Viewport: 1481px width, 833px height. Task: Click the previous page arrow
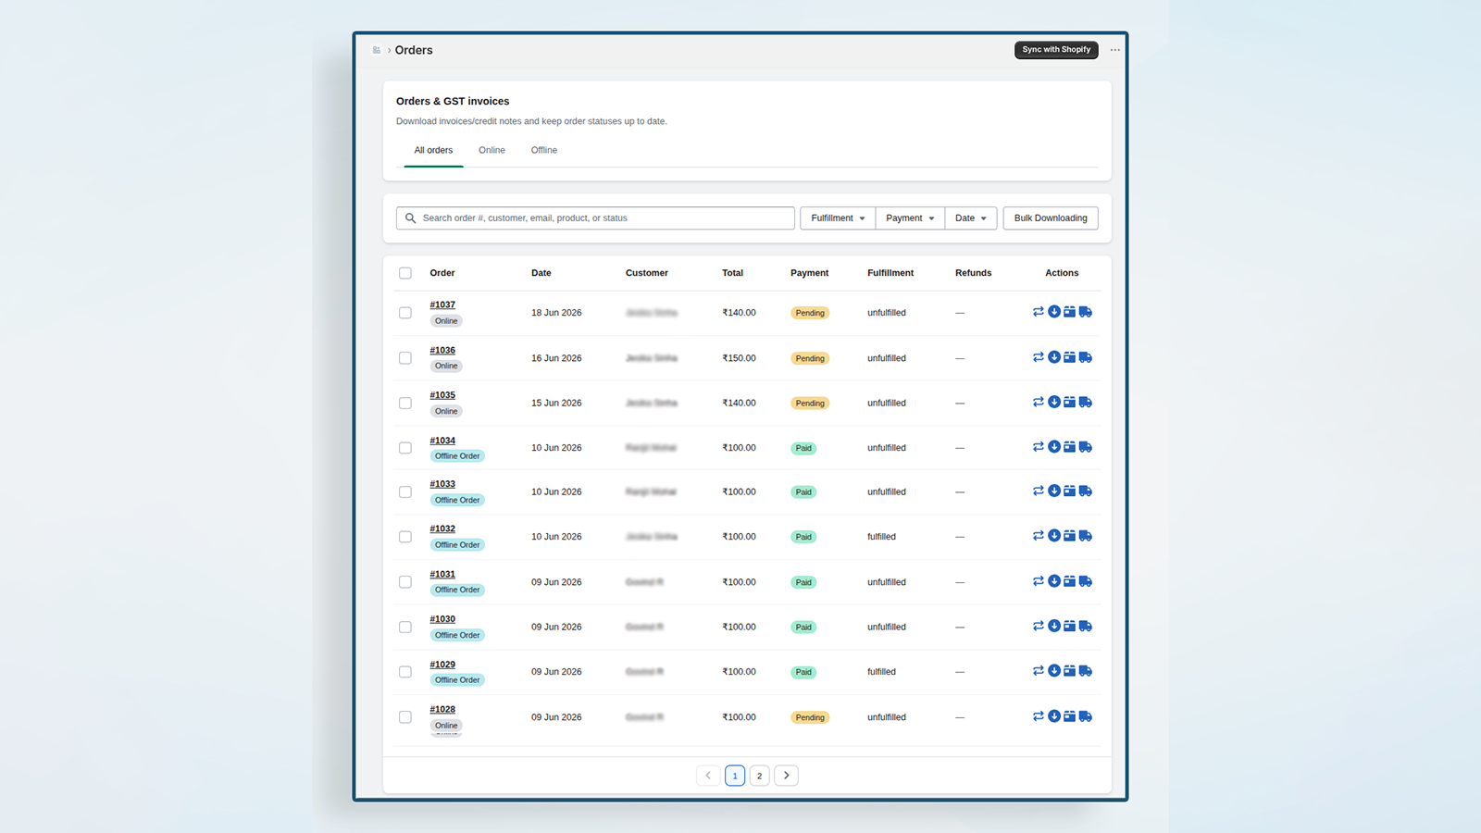coord(708,776)
